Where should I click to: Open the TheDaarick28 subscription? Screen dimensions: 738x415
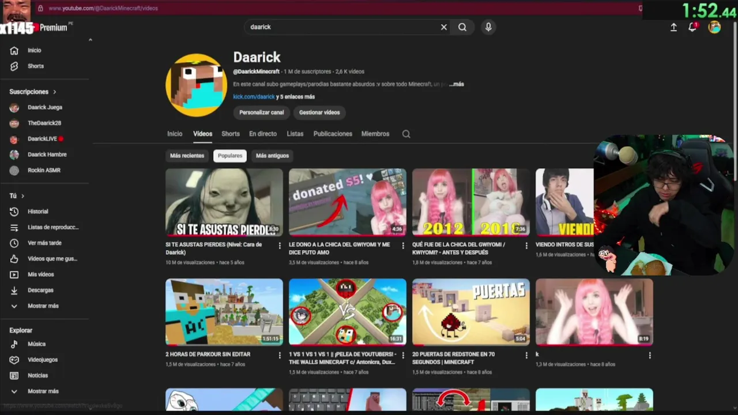[x=44, y=123]
